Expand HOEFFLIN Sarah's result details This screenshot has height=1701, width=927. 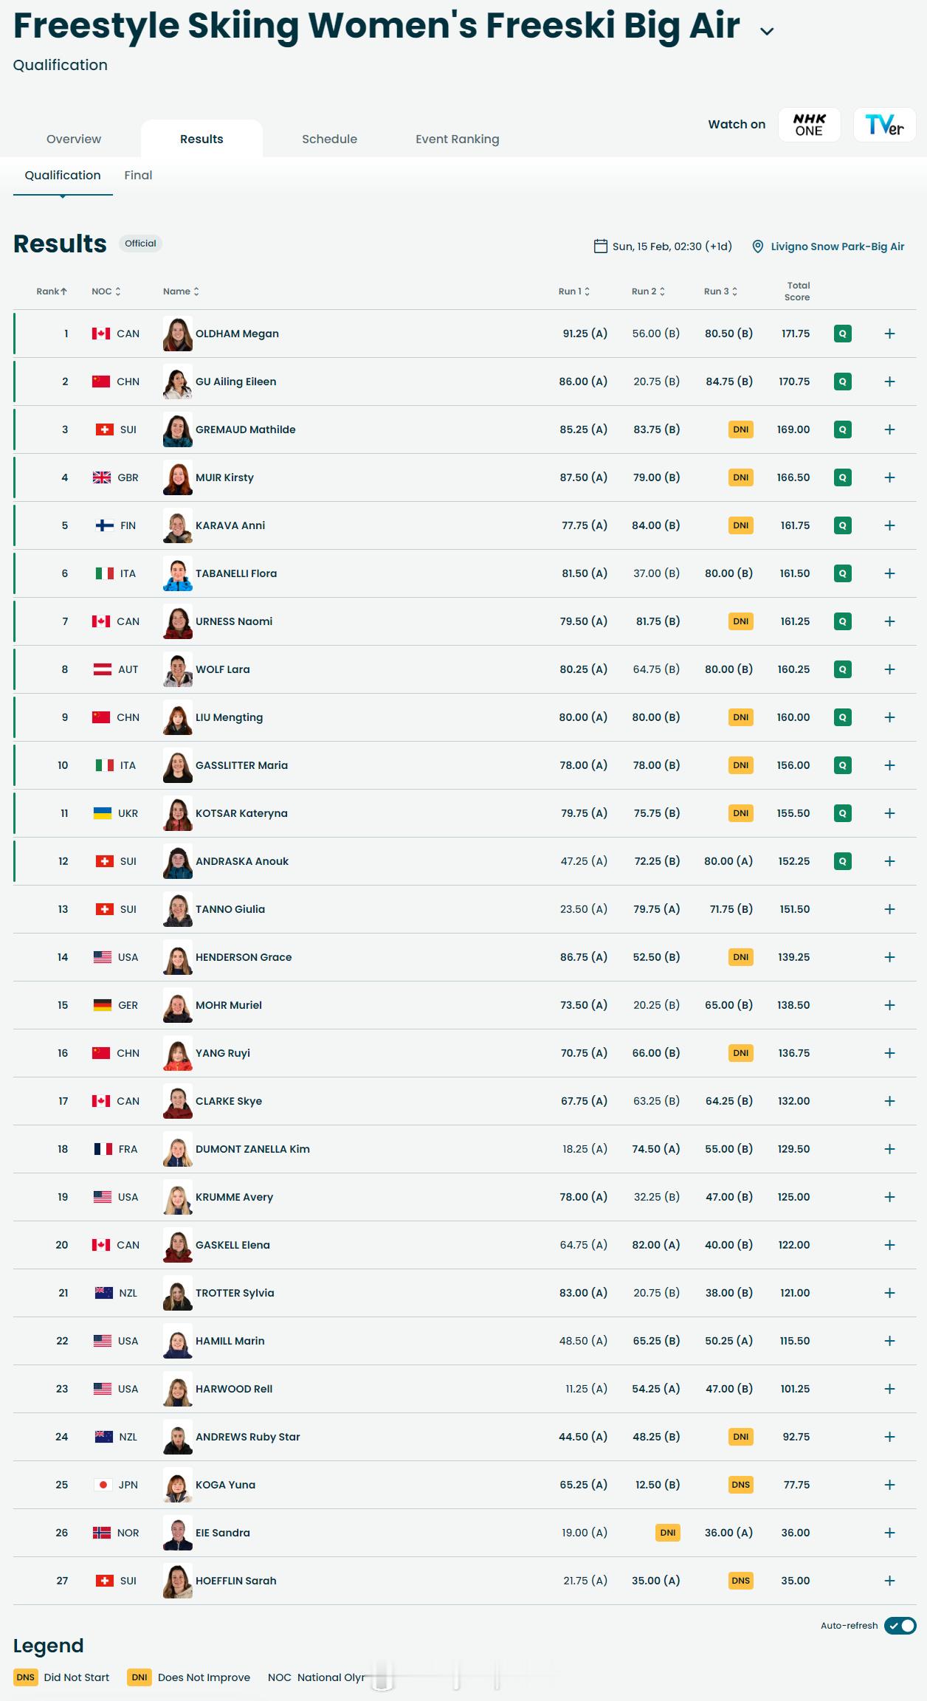pos(889,1581)
